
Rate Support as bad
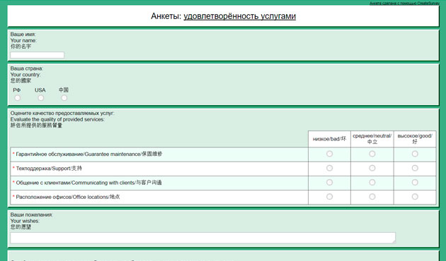pyautogui.click(x=329, y=168)
